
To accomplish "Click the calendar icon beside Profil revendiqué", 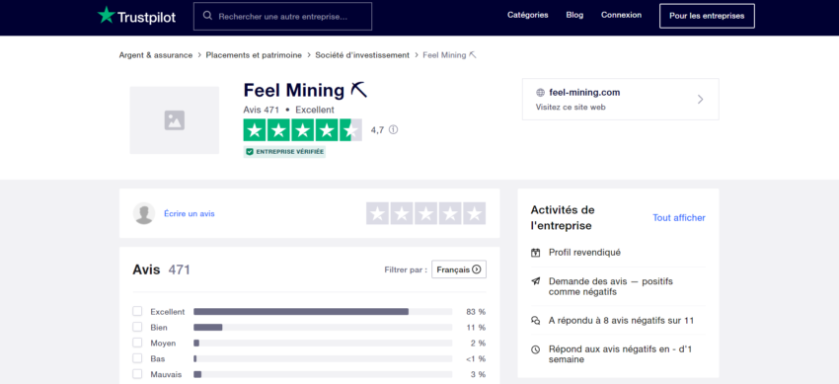I will 536,253.
